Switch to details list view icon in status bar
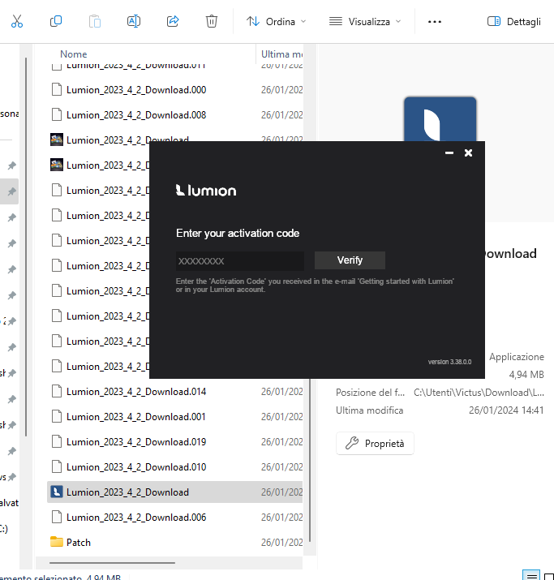The image size is (554, 580). click(531, 576)
